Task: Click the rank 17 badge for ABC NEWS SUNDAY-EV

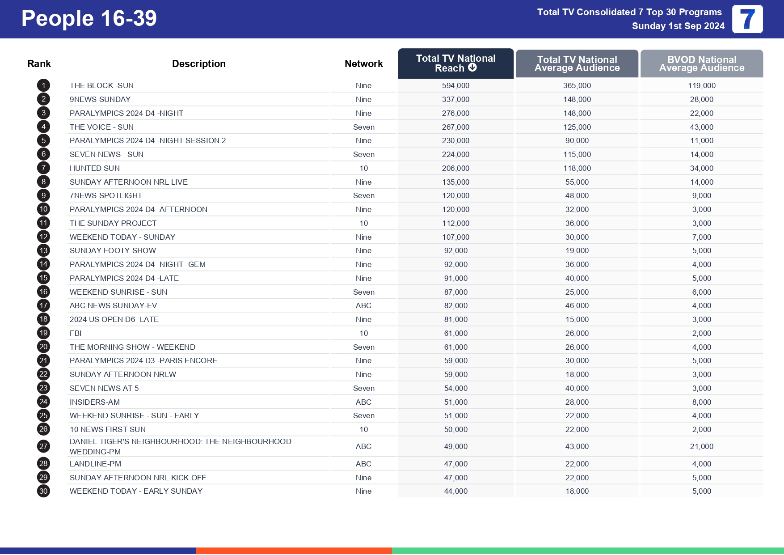Action: coord(43,305)
